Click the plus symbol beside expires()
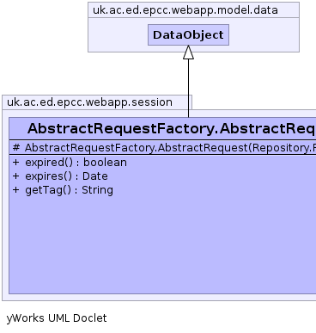This screenshot has height=333, width=316. point(16,176)
